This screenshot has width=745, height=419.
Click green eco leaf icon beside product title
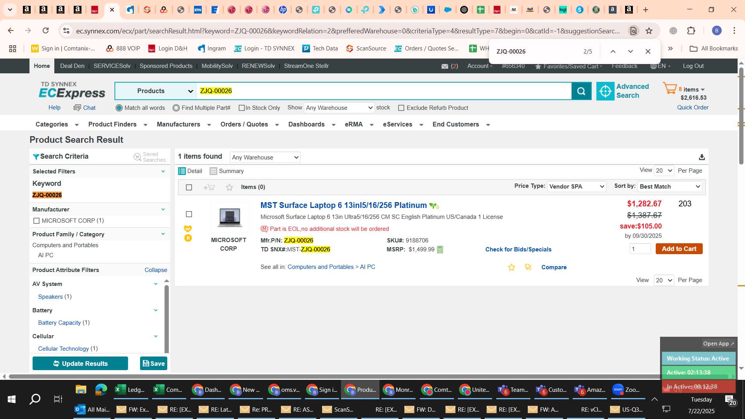click(434, 206)
